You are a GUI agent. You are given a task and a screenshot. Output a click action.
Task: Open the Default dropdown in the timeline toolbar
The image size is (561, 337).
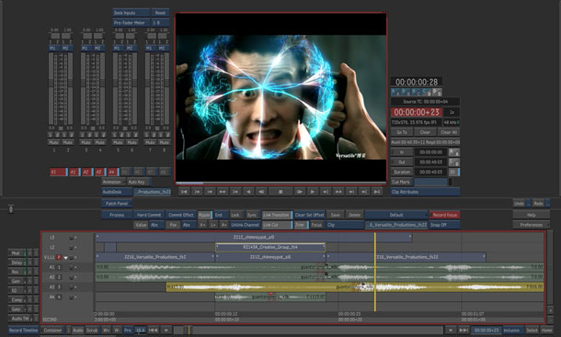(x=396, y=215)
